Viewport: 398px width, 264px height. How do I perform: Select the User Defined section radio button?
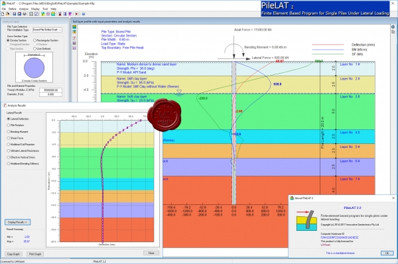[34, 48]
